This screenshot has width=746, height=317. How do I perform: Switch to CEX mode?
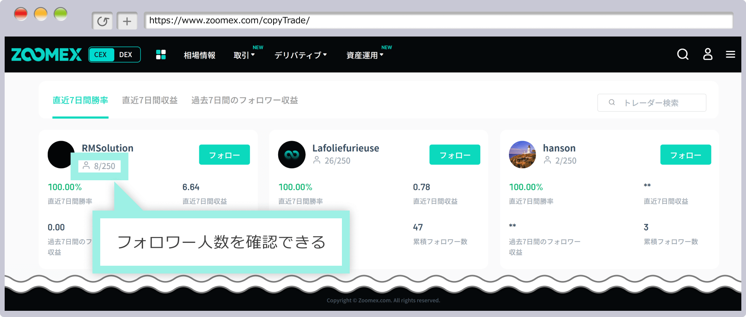click(x=101, y=55)
